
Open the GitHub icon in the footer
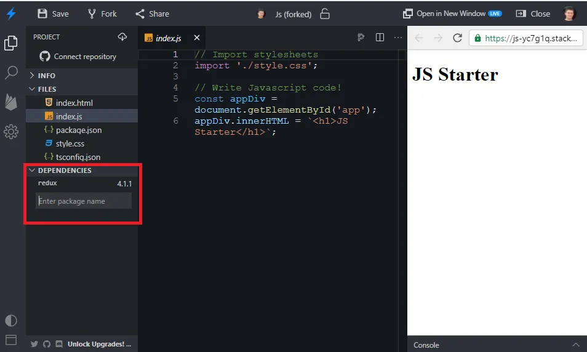(46, 344)
